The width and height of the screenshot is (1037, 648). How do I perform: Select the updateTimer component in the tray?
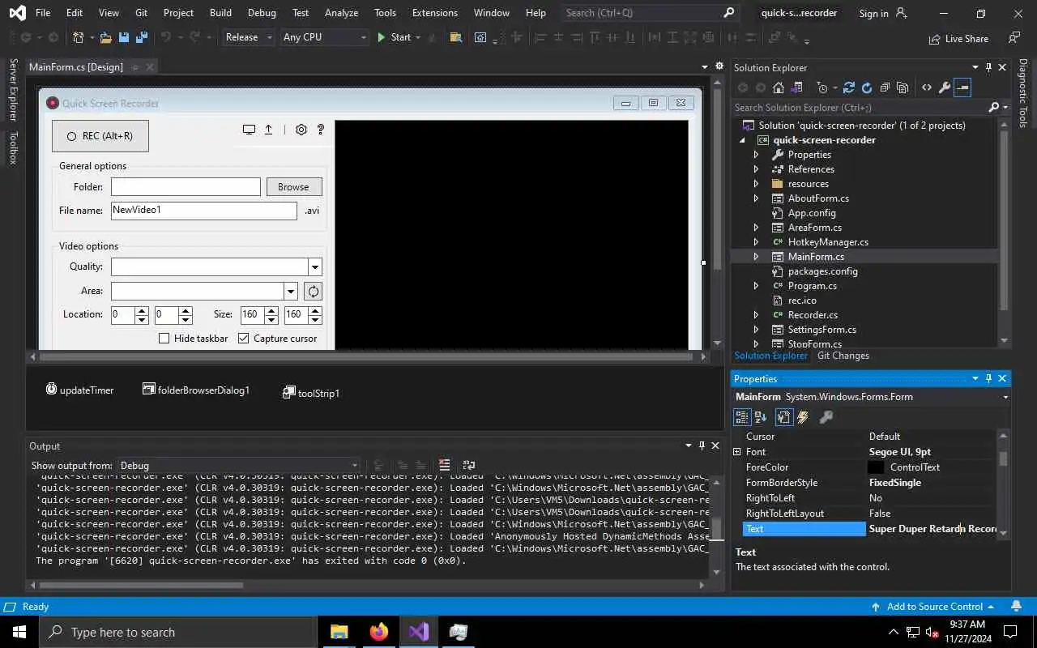(79, 390)
